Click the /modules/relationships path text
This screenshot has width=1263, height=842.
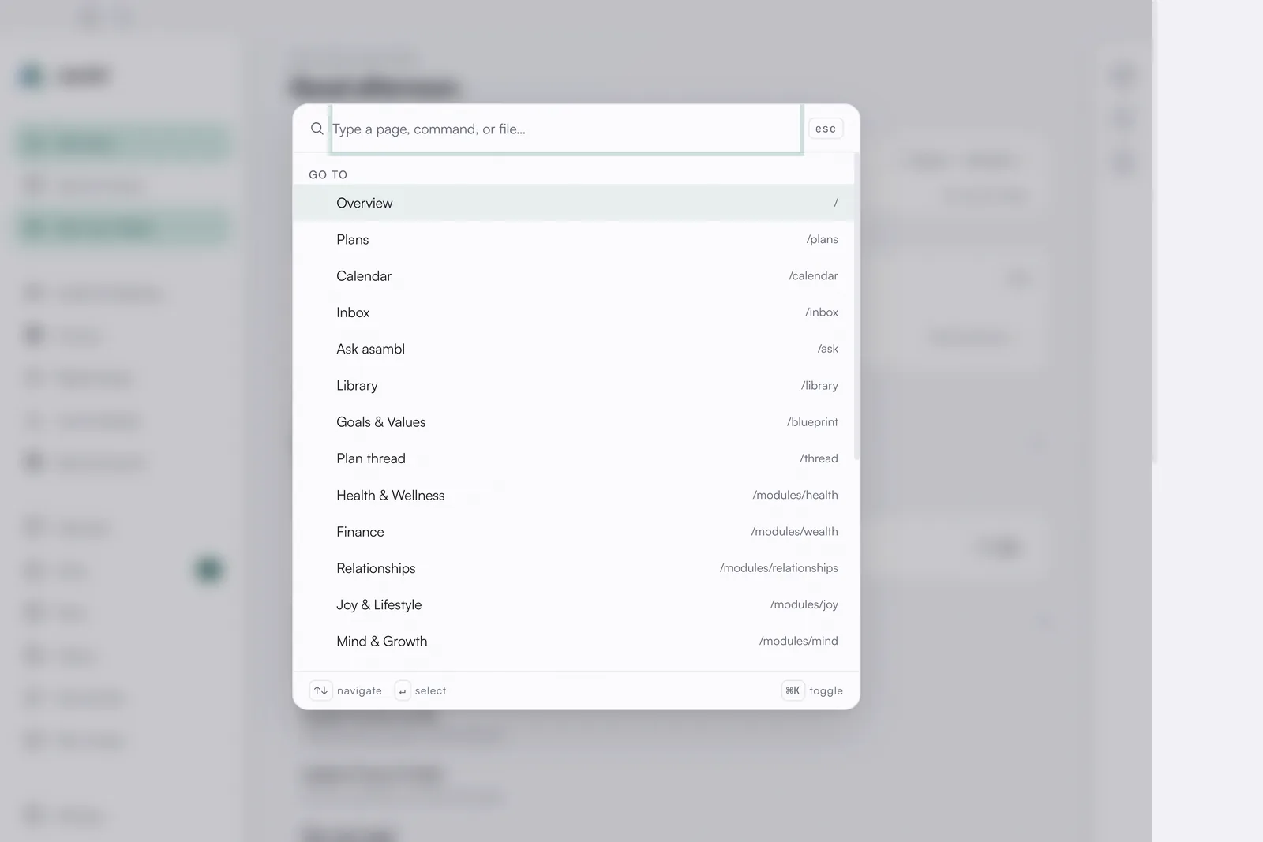(778, 568)
